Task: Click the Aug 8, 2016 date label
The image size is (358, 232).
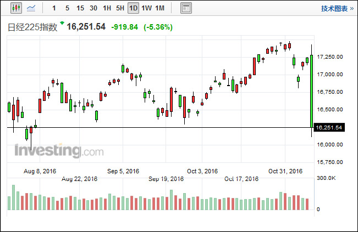Action: (x=41, y=171)
